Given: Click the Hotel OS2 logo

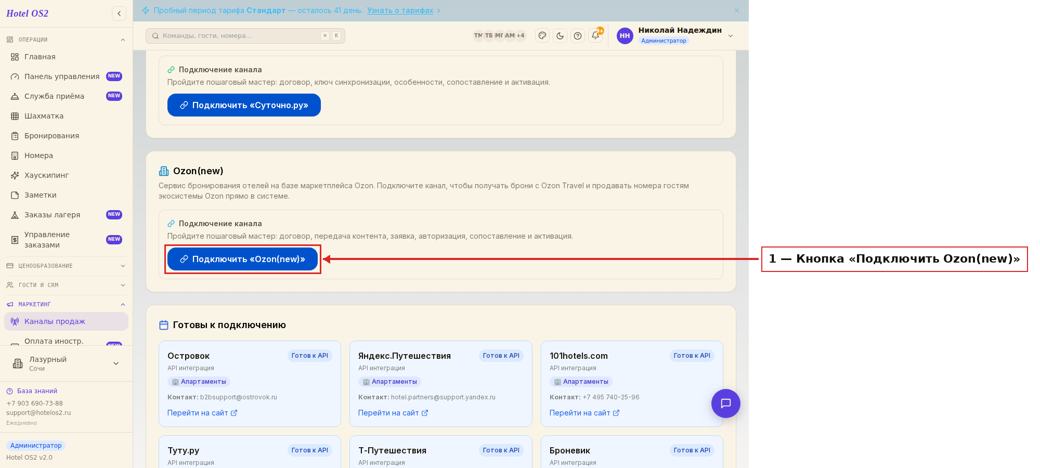Looking at the screenshot, I should [x=27, y=14].
